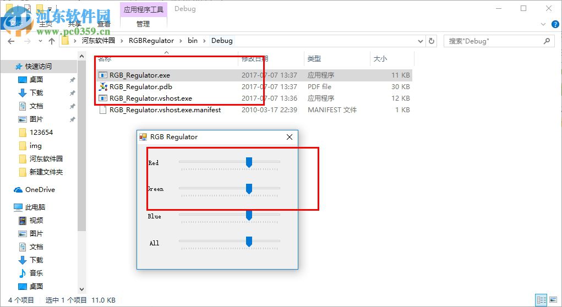562x307 pixels.
Task: Open Music 音乐 under This PC
Action: pyautogui.click(x=31, y=273)
